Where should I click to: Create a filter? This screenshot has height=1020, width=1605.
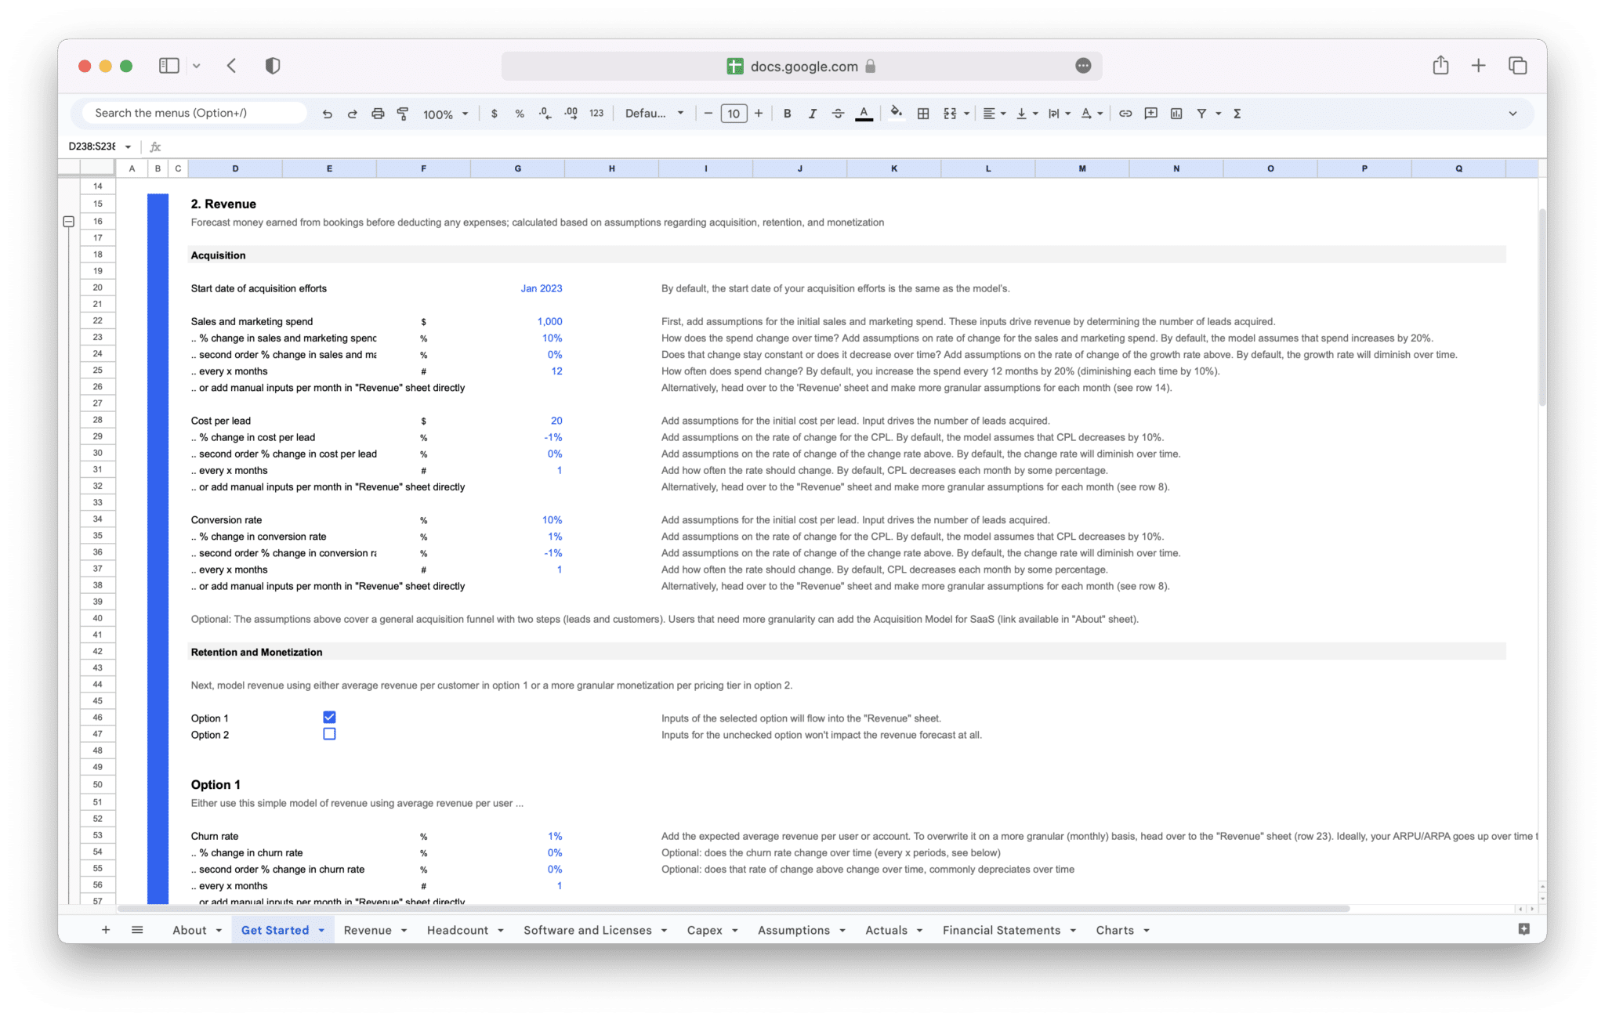[1202, 113]
